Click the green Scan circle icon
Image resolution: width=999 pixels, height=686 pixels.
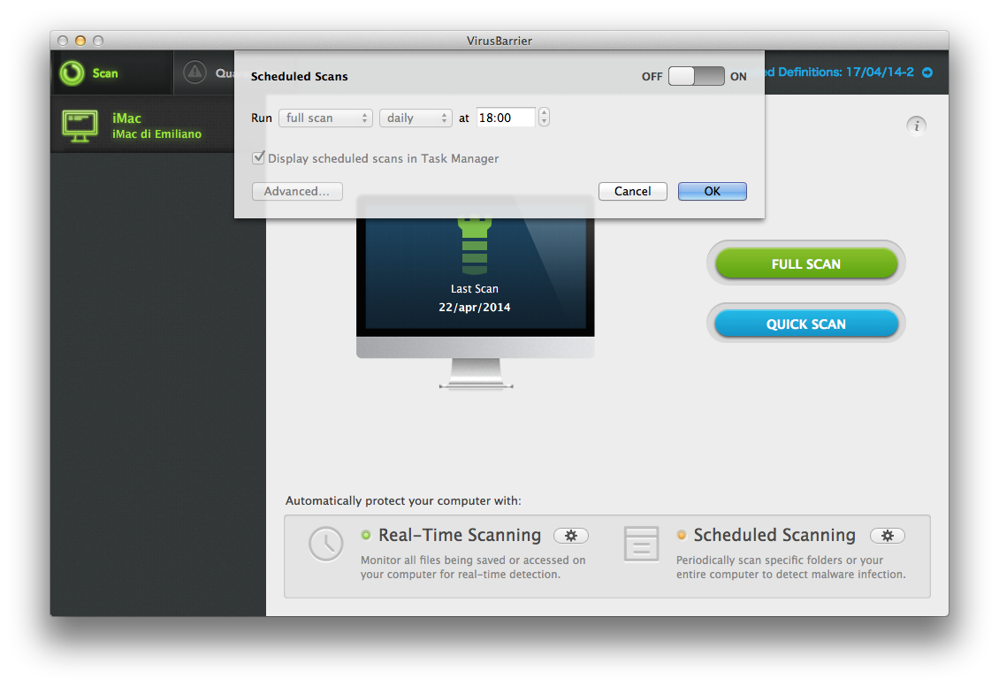pyautogui.click(x=72, y=73)
